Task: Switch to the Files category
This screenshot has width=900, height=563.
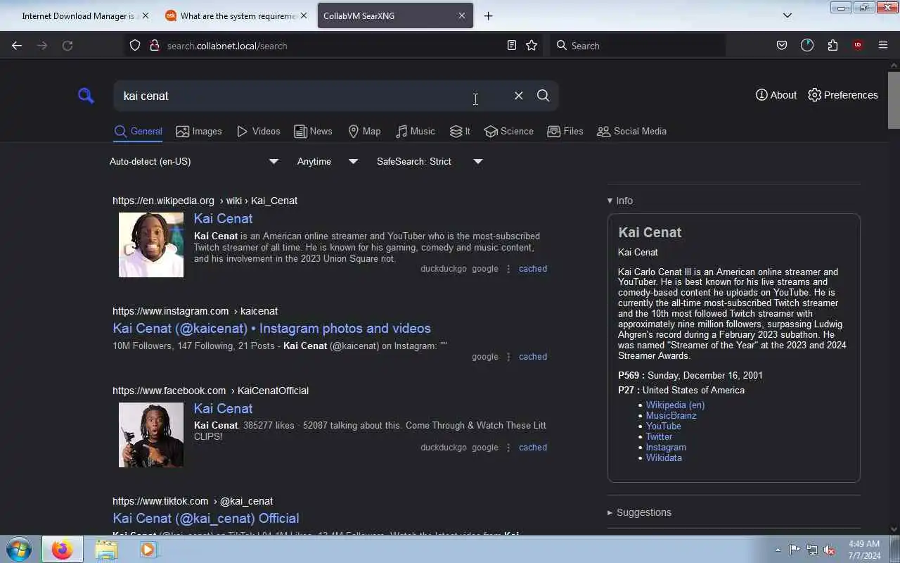Action: [565, 132]
